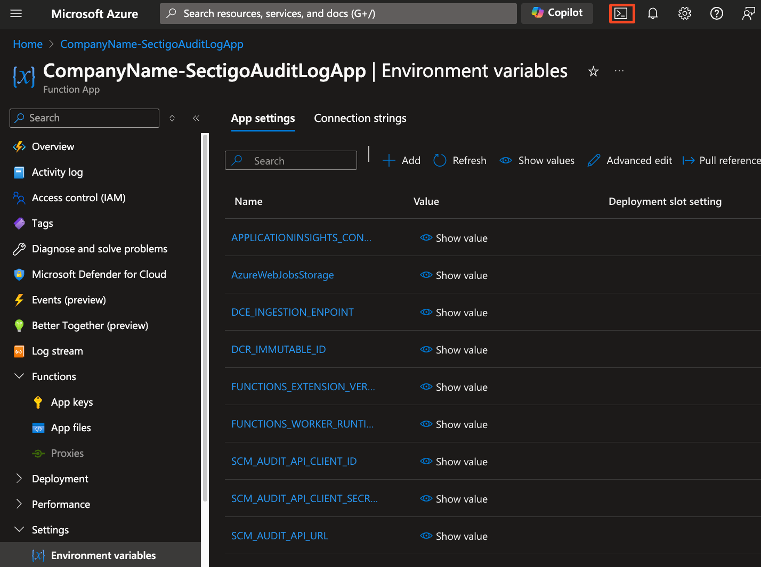The image size is (761, 567).
Task: Expand the Deployment section
Action: pos(19,478)
